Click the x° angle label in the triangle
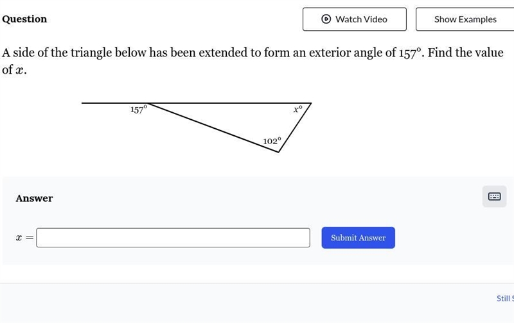514x323 pixels. click(297, 109)
